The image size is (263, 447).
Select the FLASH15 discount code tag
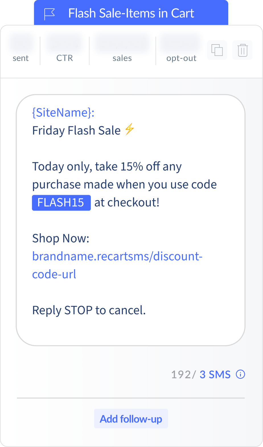tap(61, 203)
